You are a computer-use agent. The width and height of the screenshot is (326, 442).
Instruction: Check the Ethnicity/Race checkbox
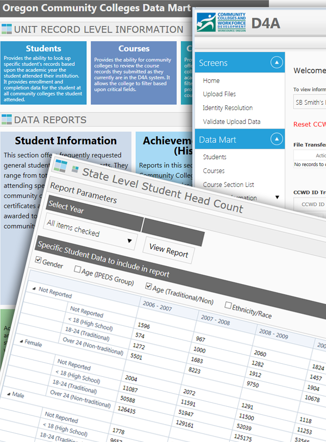[228, 305]
